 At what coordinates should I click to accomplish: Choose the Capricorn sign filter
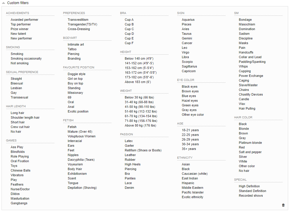tap(189, 71)
